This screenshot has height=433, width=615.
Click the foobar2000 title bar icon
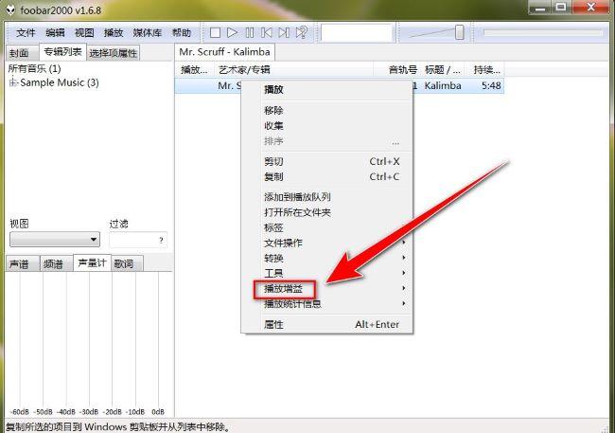click(9, 8)
